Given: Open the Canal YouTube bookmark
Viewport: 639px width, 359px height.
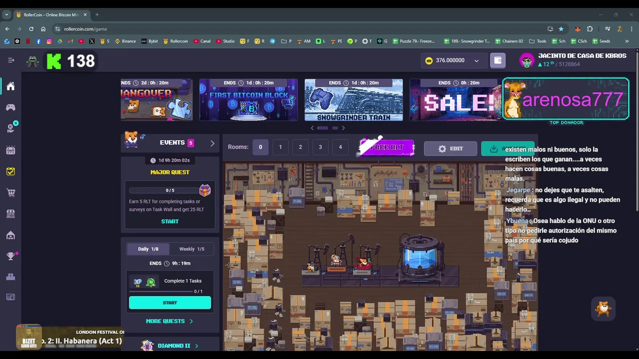Looking at the screenshot, I should click(x=202, y=41).
